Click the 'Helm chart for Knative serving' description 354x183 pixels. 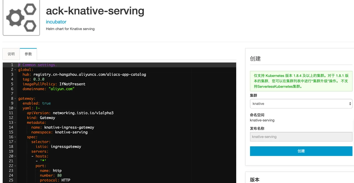(70, 29)
